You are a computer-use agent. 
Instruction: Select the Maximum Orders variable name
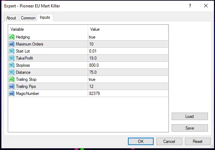point(30,44)
